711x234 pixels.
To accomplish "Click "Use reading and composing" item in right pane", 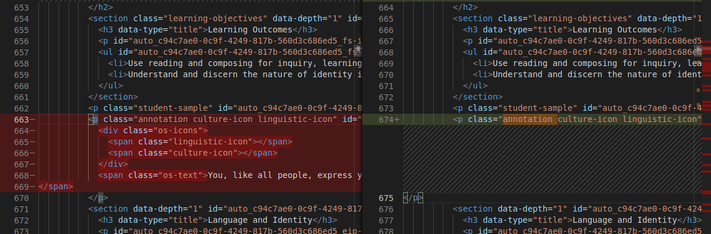I will pyautogui.click(x=554, y=64).
